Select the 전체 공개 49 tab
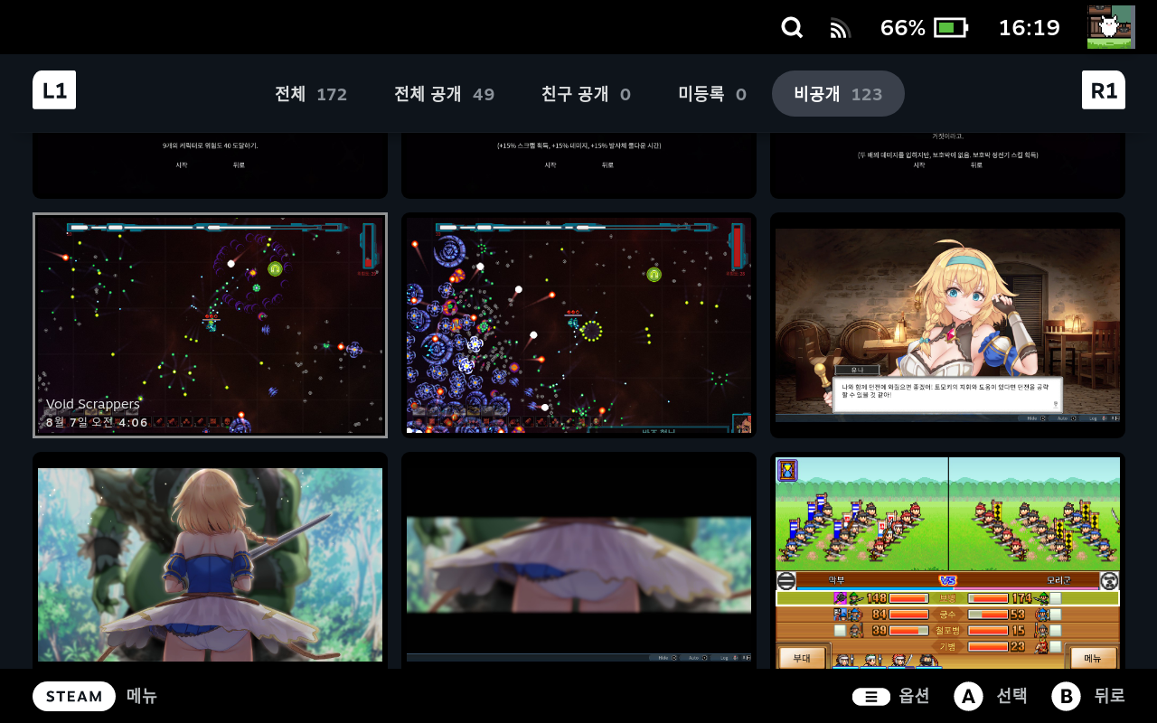This screenshot has width=1157, height=723. pos(444,94)
